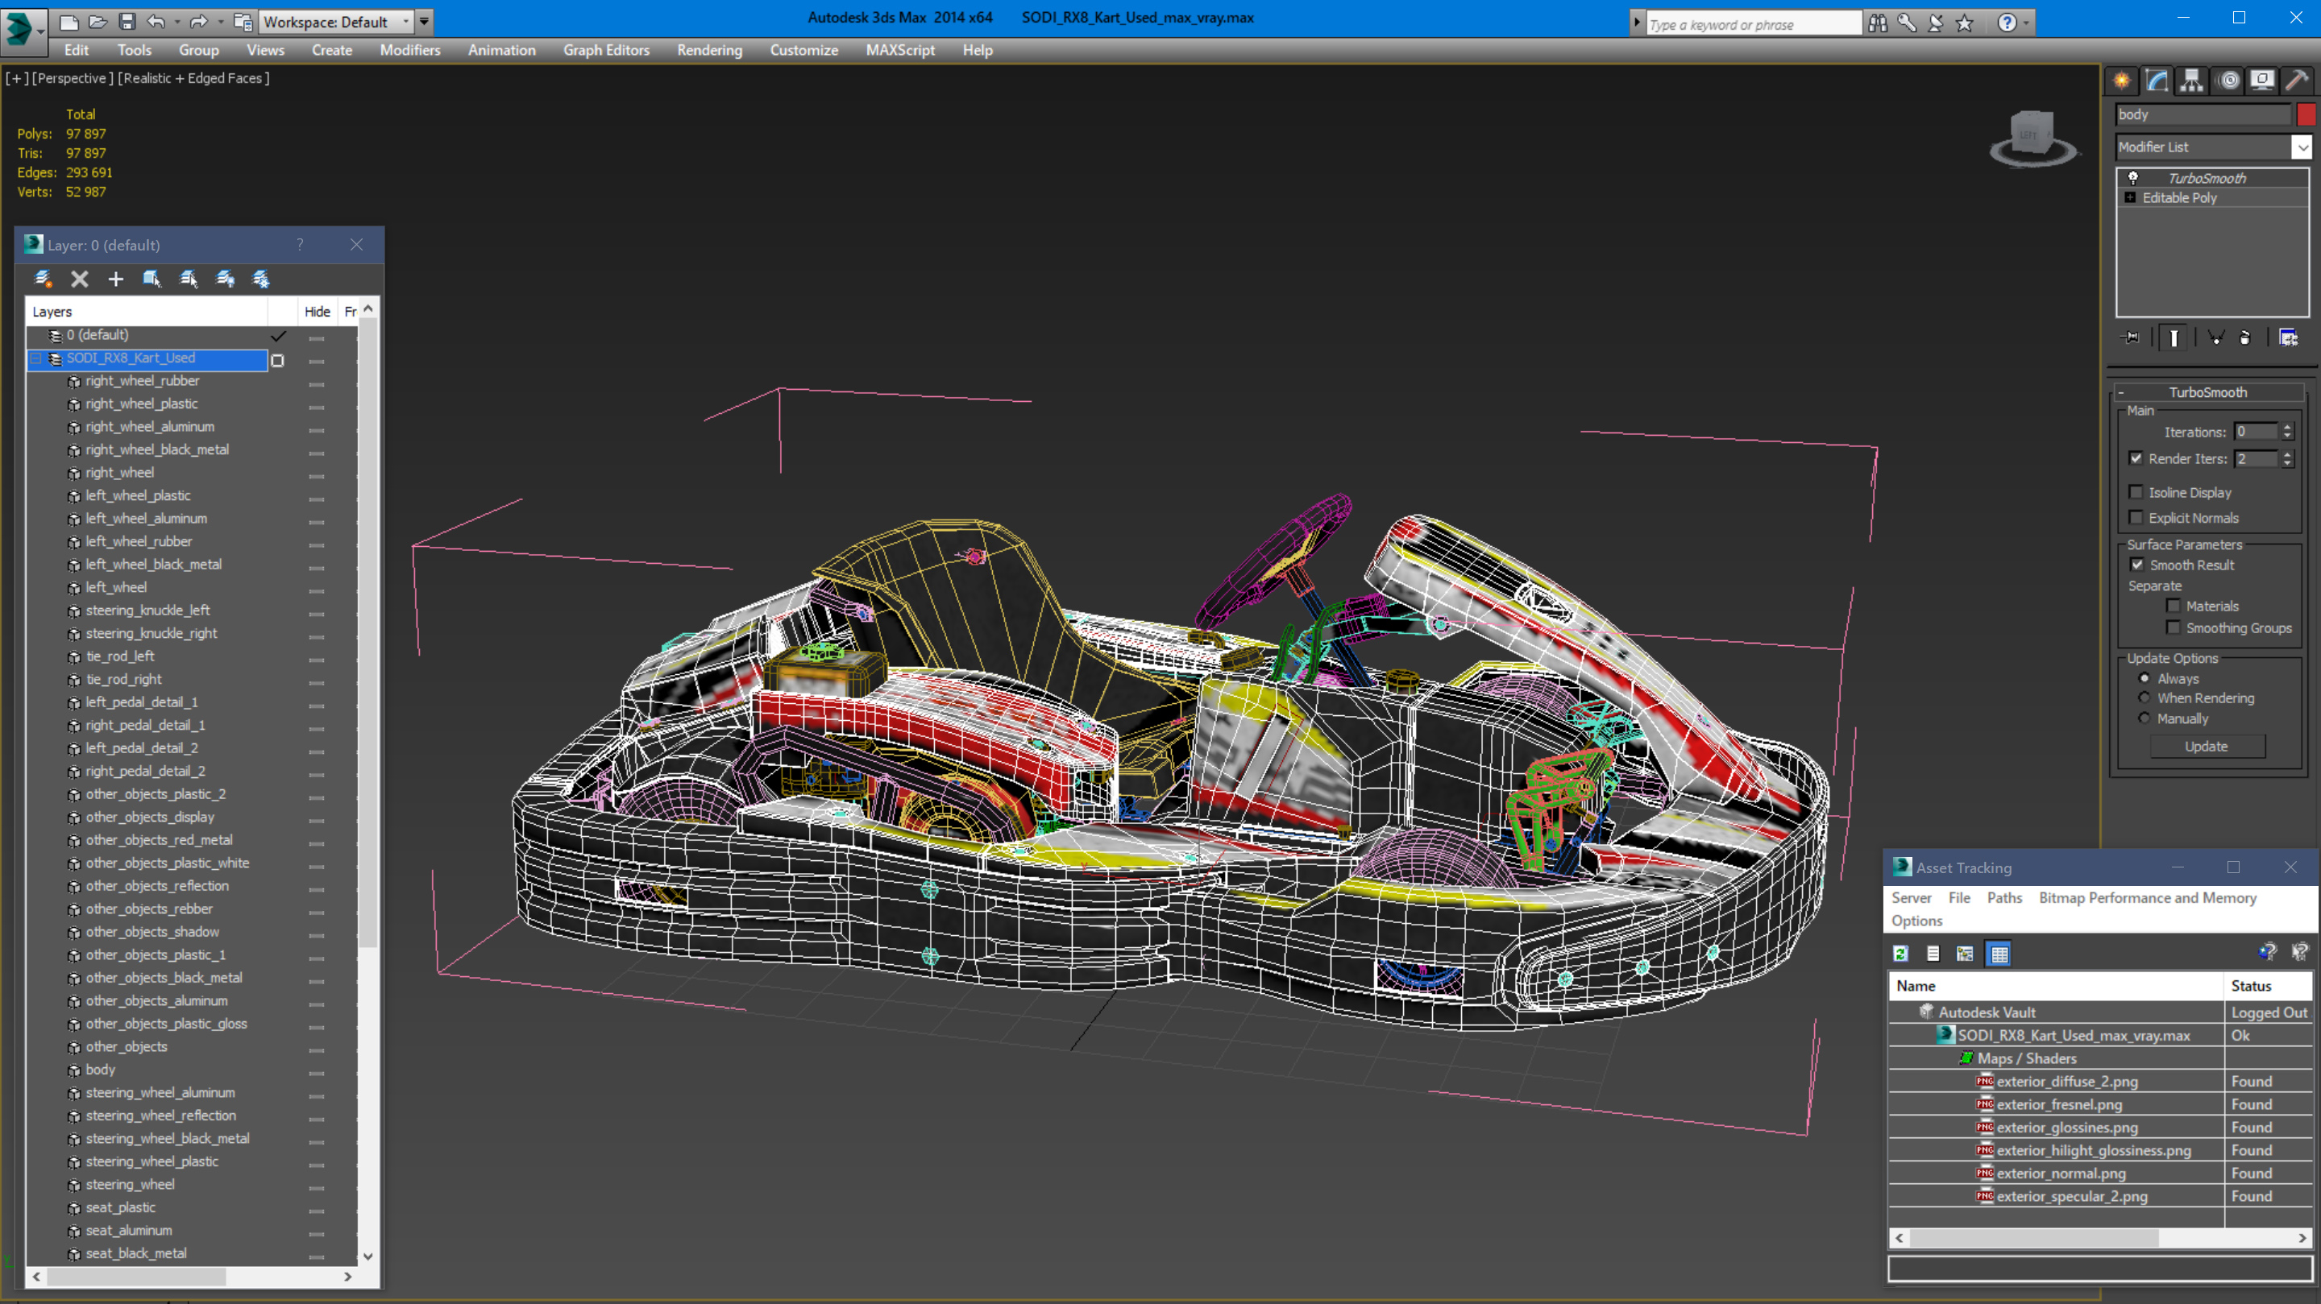Image resolution: width=2321 pixels, height=1304 pixels.
Task: Toggle Show End Result icon in modifier stack
Action: [2174, 337]
